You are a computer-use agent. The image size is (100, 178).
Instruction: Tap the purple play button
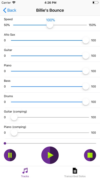click(x=50, y=155)
